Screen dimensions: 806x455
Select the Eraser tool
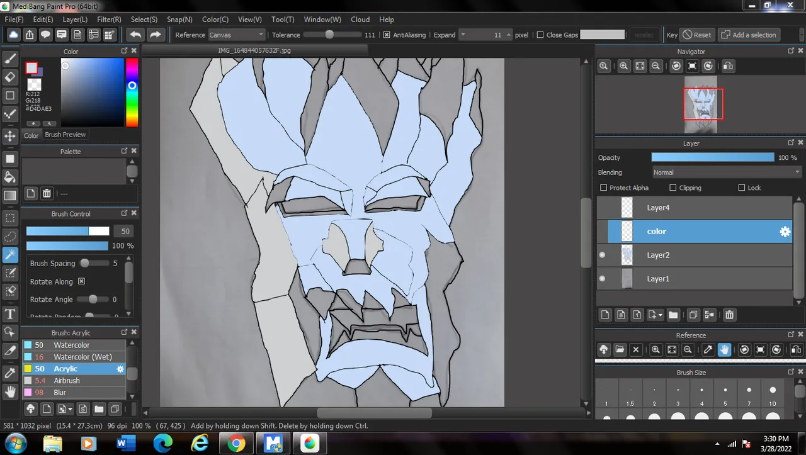10,77
